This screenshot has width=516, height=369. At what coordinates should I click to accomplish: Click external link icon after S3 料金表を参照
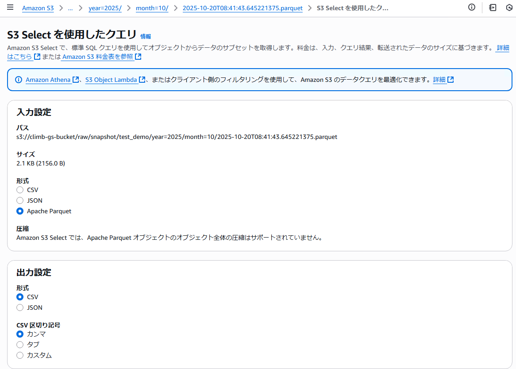tap(138, 57)
